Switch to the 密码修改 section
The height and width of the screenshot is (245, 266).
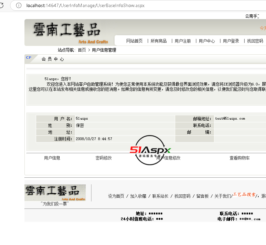coord(104,158)
